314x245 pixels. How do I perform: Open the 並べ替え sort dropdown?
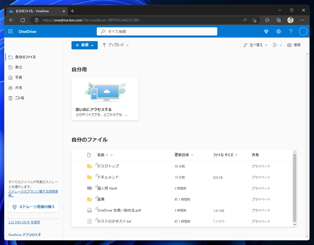255,45
